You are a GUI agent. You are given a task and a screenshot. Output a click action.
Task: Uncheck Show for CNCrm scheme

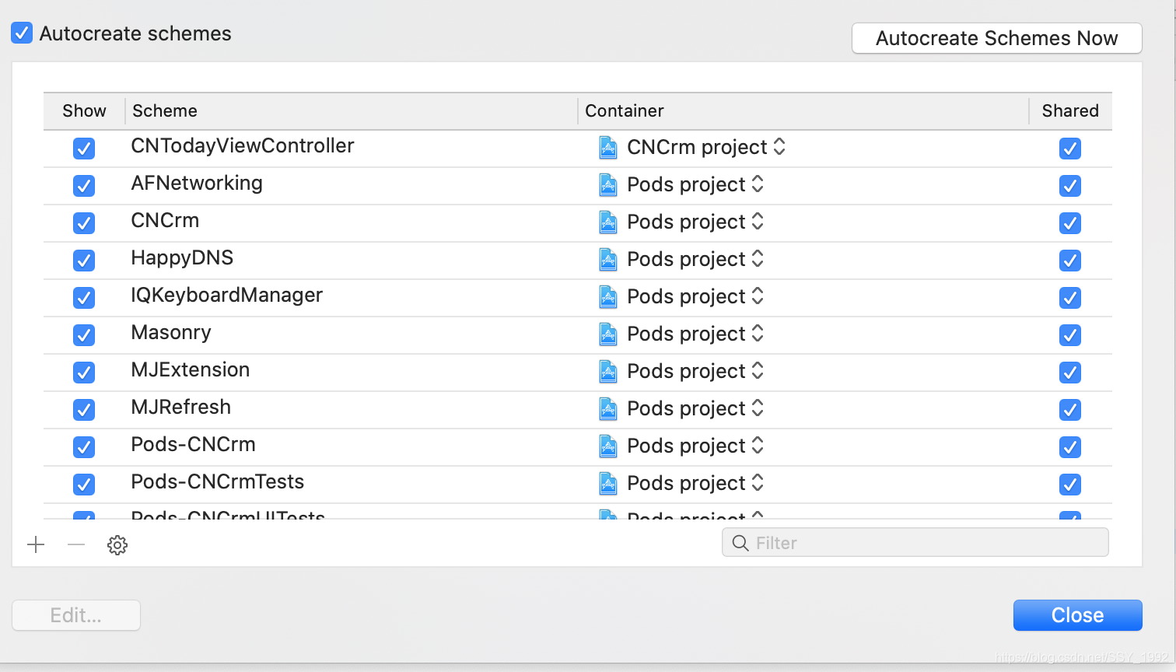(x=84, y=223)
